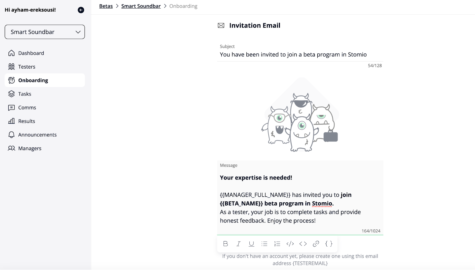The width and height of the screenshot is (475, 270).
Task: Open Announcements in the sidebar
Action: click(37, 135)
